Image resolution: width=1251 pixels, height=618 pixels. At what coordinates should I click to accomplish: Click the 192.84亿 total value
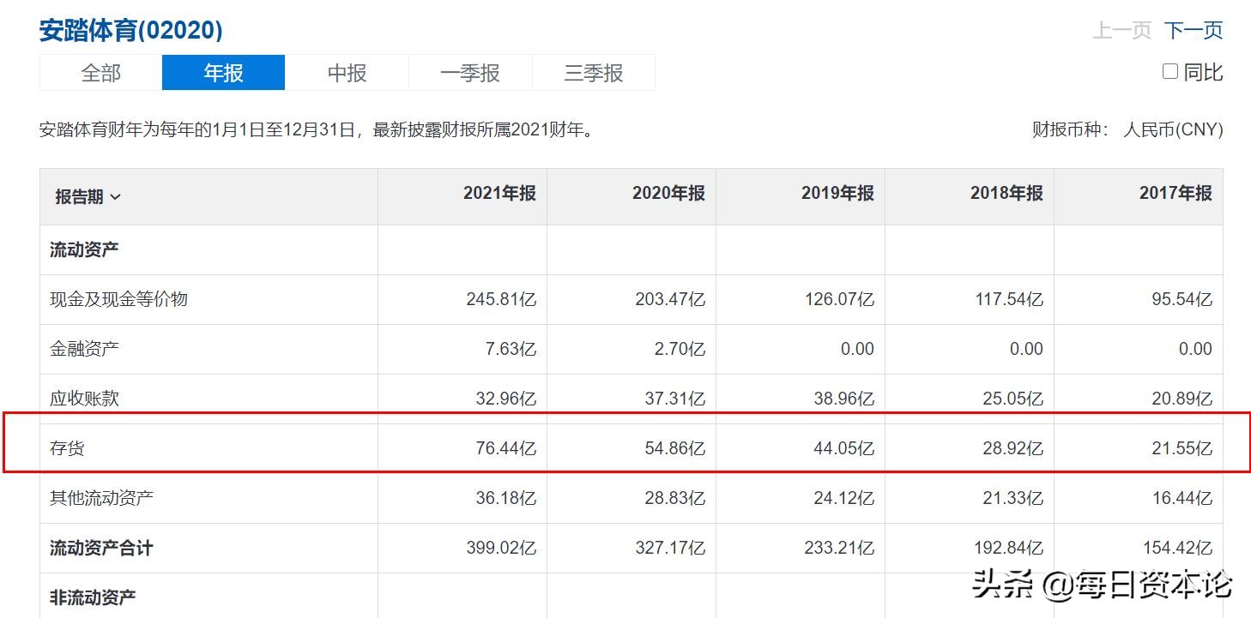[1008, 548]
